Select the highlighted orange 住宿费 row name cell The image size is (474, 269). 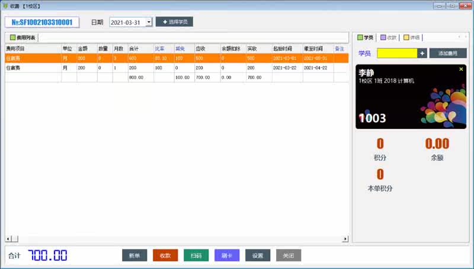[33, 58]
